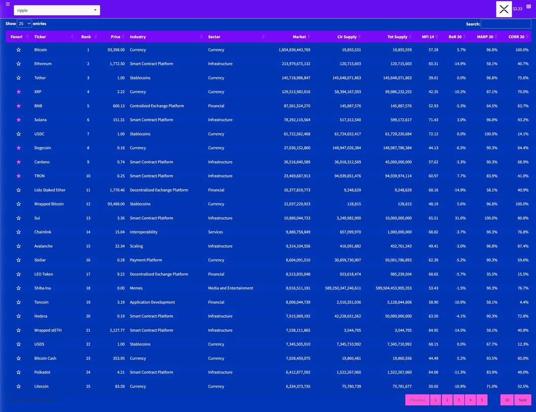The width and height of the screenshot is (536, 412).
Task: Sort table by Rank column
Action: click(87, 37)
